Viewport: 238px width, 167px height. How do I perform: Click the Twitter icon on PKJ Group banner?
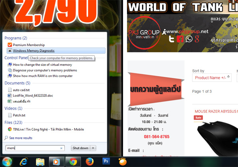coord(171,39)
